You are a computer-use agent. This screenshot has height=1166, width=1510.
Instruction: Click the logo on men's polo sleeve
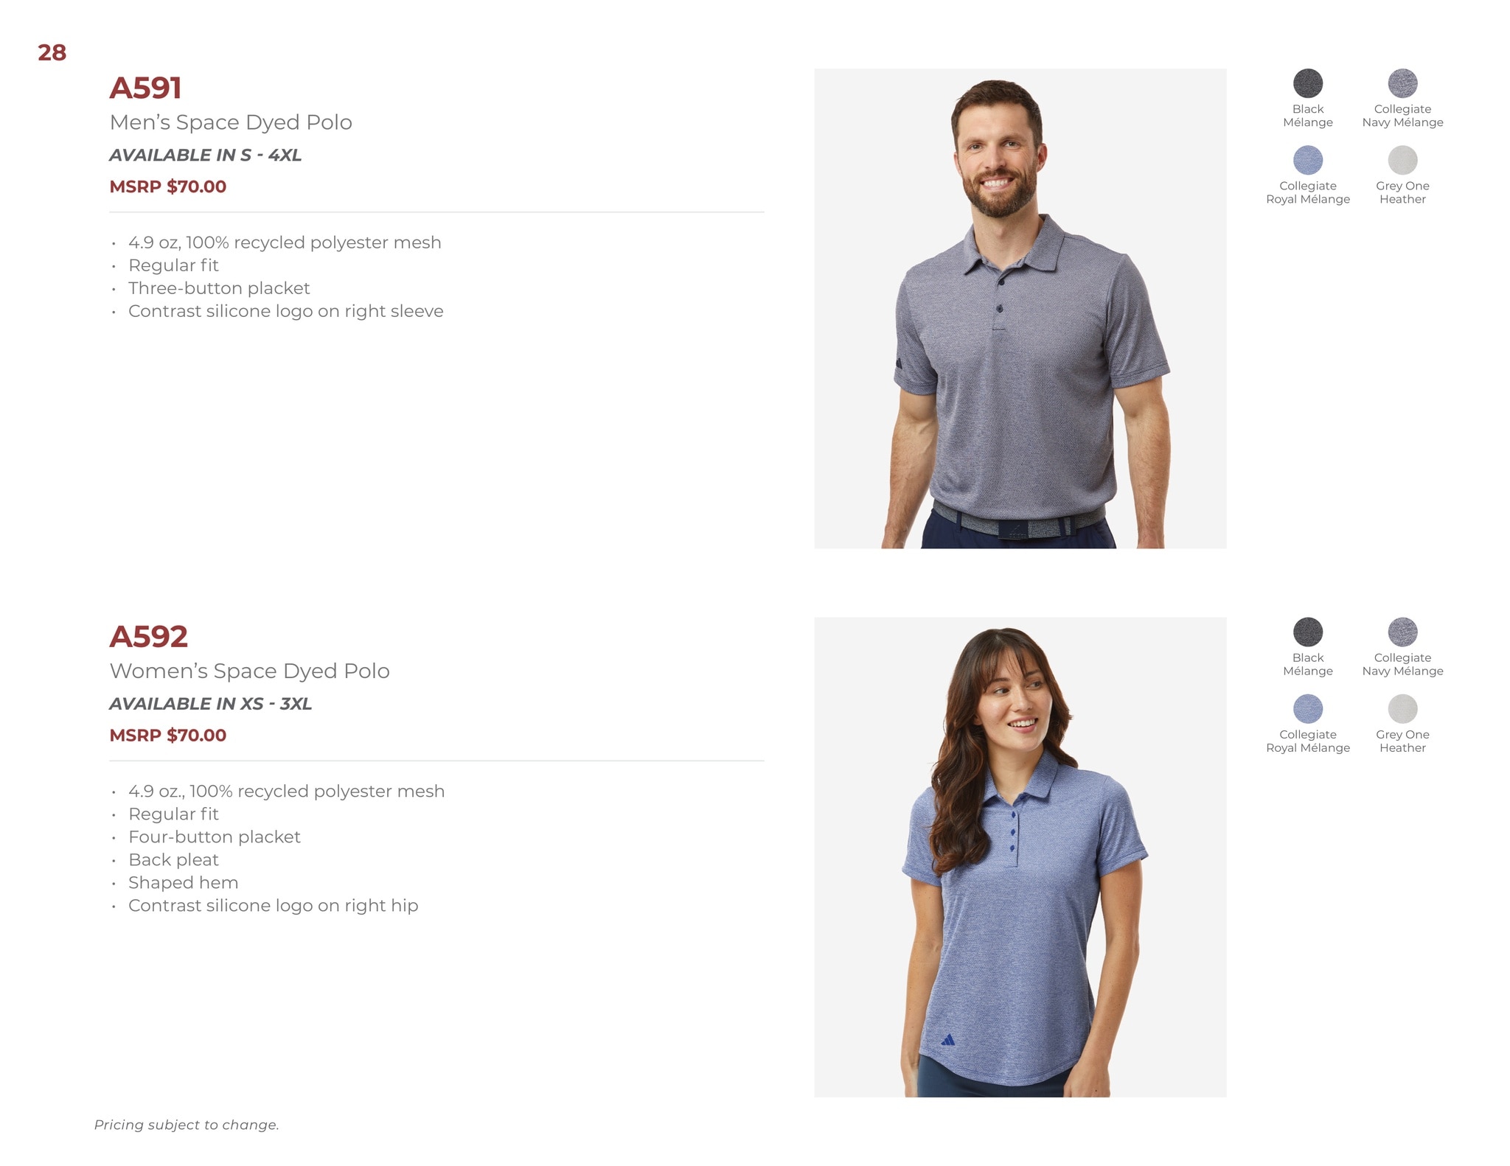[x=900, y=363]
